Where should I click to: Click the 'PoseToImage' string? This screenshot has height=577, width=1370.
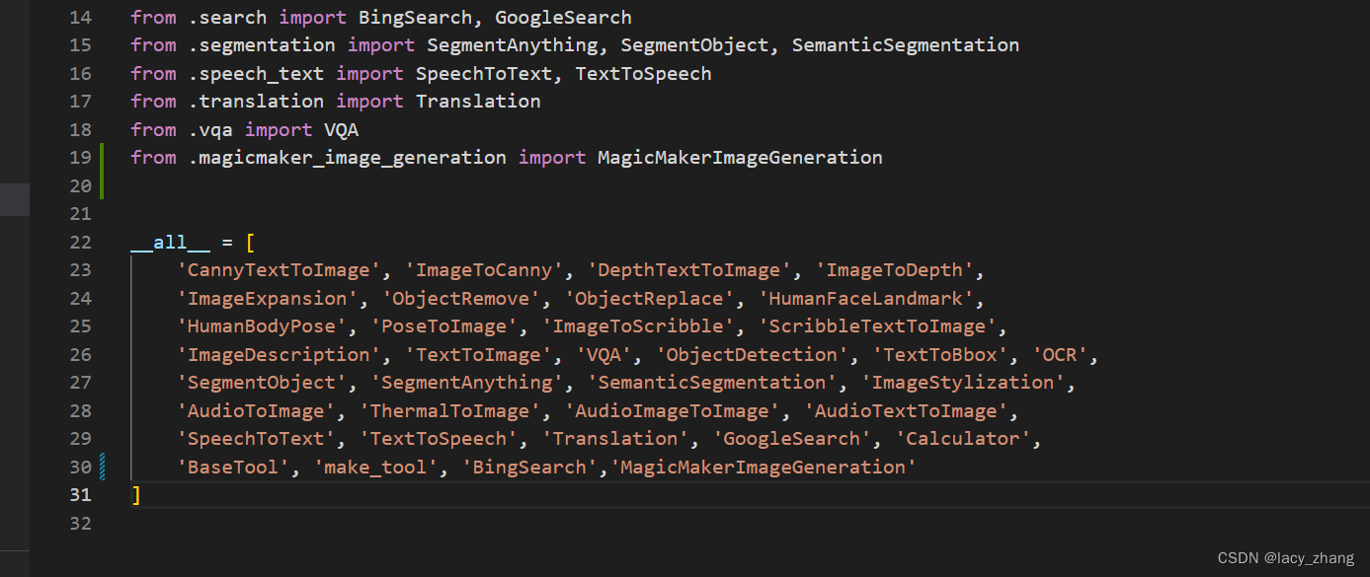pos(444,326)
